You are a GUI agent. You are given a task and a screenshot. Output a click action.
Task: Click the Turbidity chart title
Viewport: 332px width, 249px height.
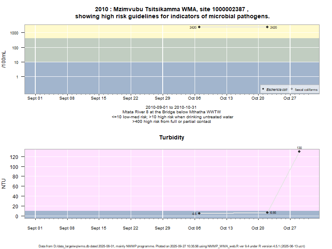[172, 137]
